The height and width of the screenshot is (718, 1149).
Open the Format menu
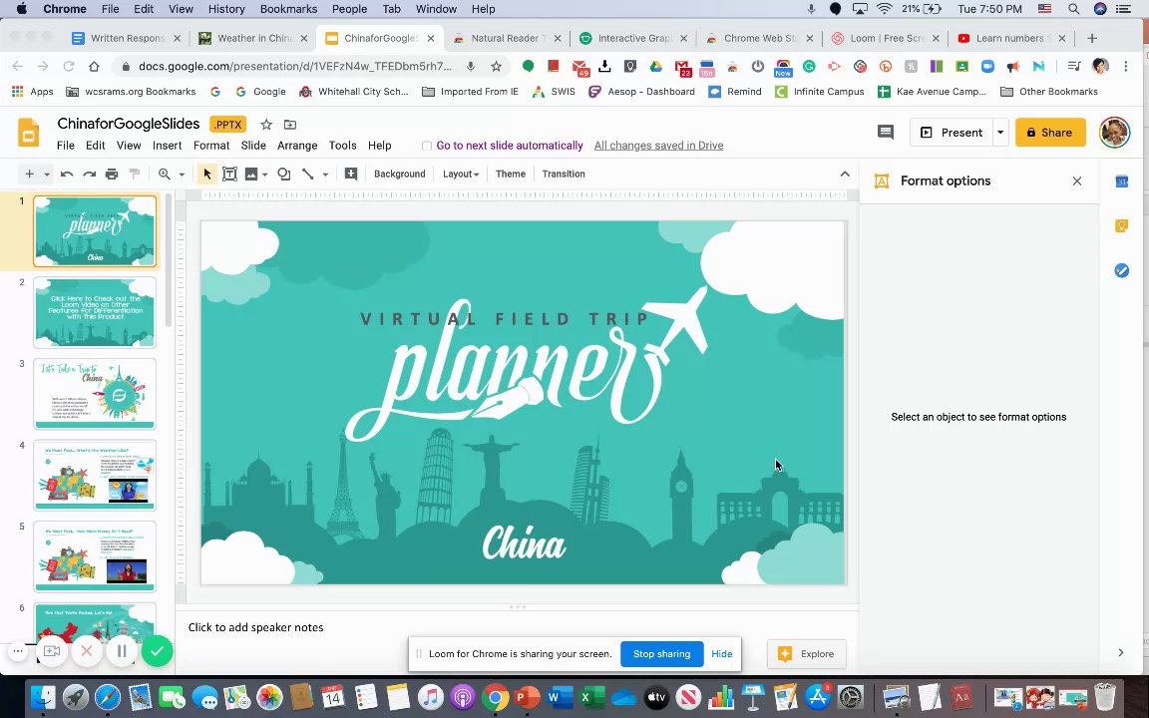(x=211, y=145)
